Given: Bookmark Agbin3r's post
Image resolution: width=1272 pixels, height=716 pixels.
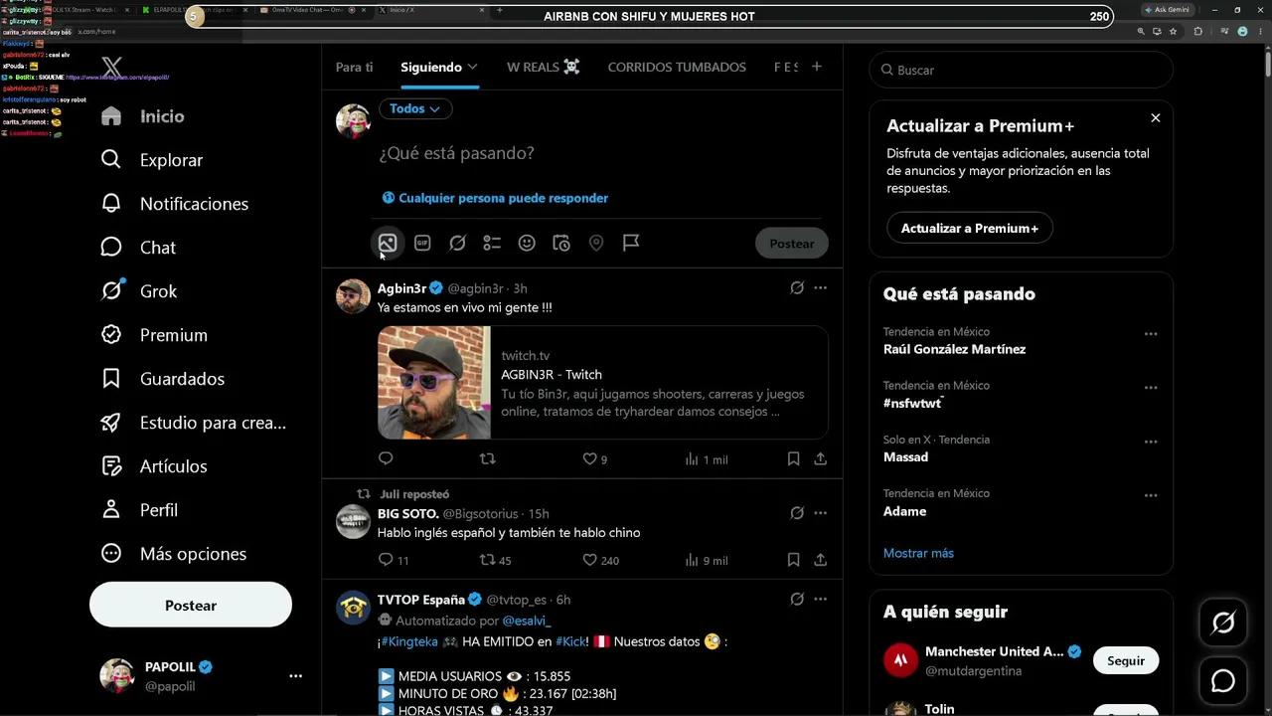Looking at the screenshot, I should (x=793, y=458).
